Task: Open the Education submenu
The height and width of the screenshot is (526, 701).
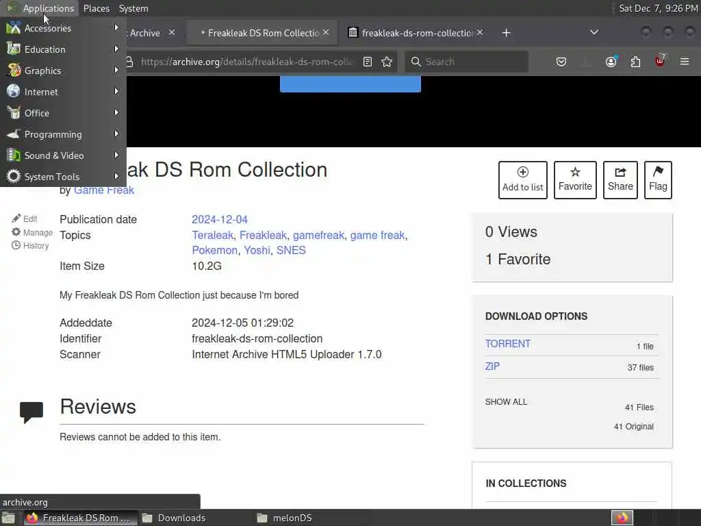Action: click(x=63, y=49)
